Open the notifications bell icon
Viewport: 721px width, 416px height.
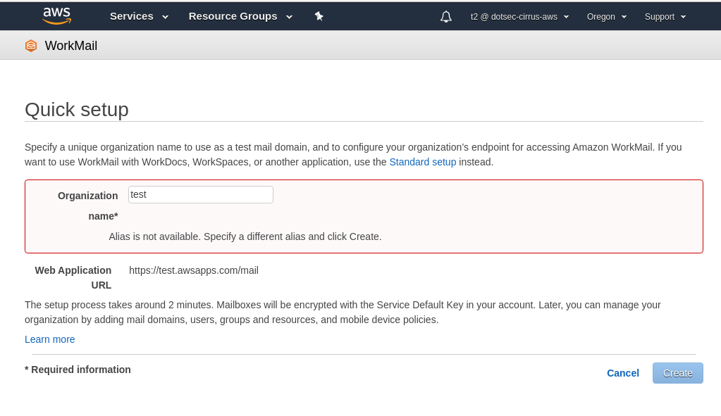(x=445, y=17)
